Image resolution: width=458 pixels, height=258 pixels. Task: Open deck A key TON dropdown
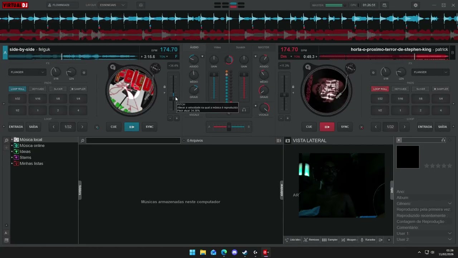[164, 57]
